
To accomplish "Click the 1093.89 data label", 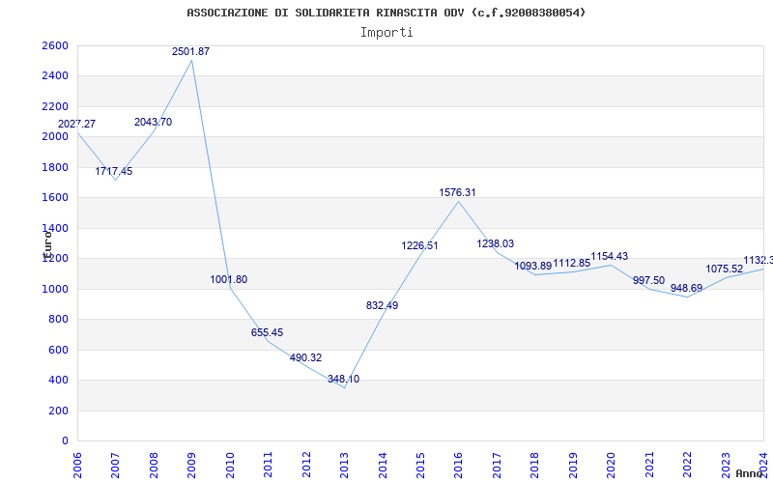I will pyautogui.click(x=533, y=267).
